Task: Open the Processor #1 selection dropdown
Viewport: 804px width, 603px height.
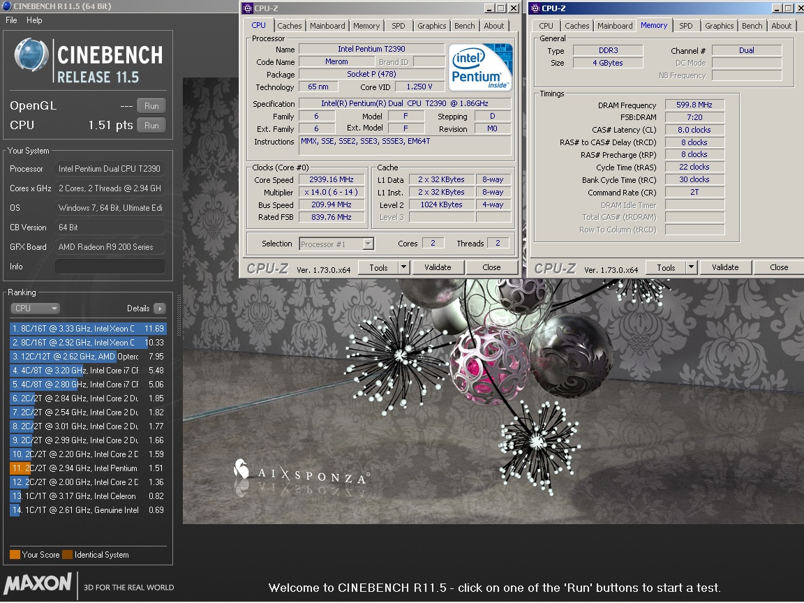Action: click(x=336, y=244)
